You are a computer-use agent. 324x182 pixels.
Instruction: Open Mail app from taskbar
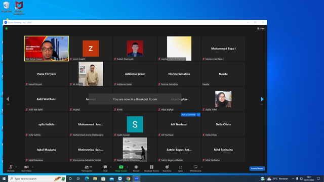[x=111, y=178]
